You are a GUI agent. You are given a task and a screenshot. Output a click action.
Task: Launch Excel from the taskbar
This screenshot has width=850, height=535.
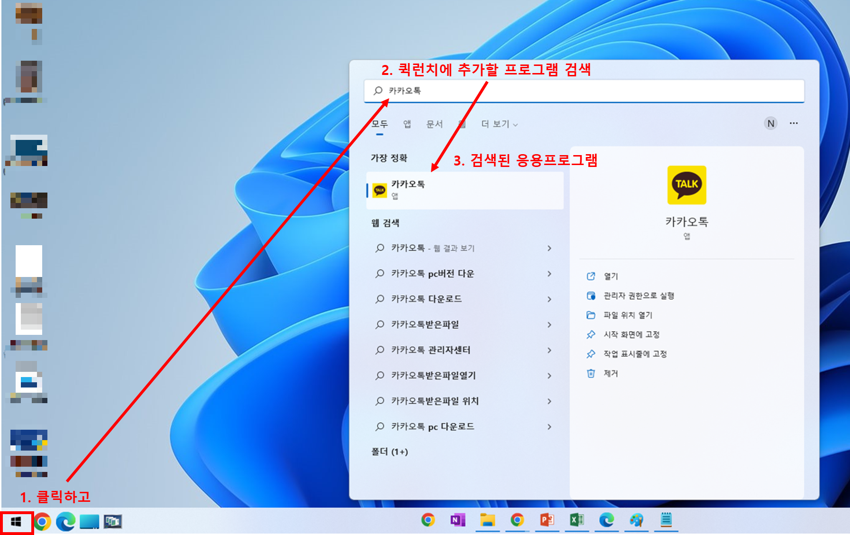click(577, 520)
